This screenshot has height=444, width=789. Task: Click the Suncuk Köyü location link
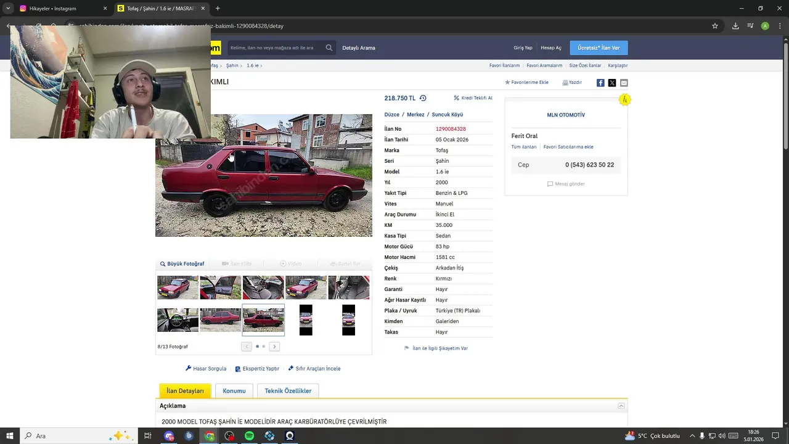coord(448,115)
